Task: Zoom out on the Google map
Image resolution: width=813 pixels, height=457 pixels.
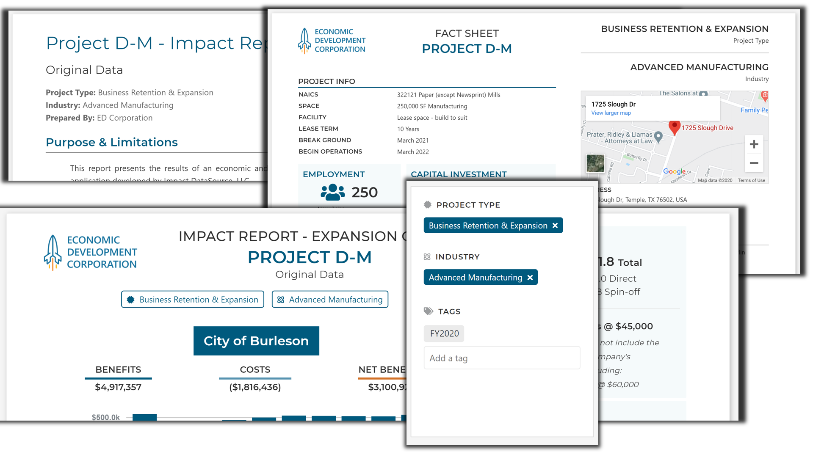Action: (754, 163)
